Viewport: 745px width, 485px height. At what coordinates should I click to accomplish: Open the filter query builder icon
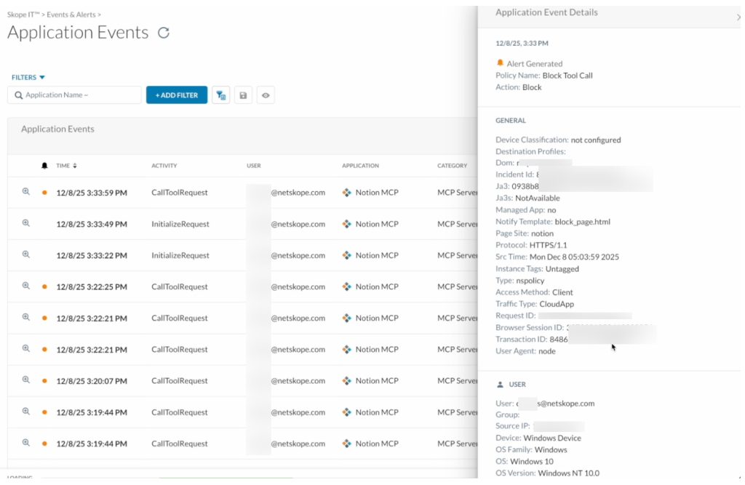pos(221,95)
